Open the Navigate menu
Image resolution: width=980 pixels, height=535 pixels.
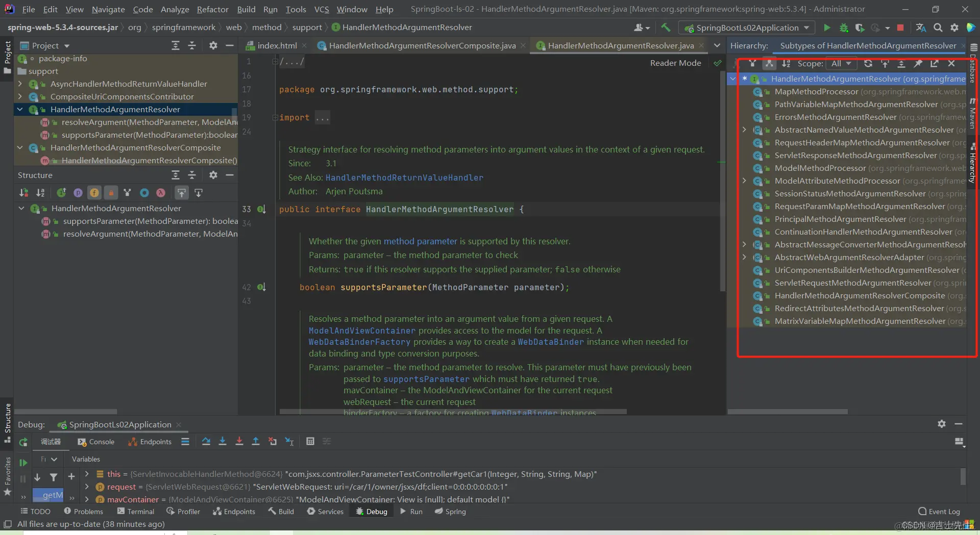pos(108,9)
